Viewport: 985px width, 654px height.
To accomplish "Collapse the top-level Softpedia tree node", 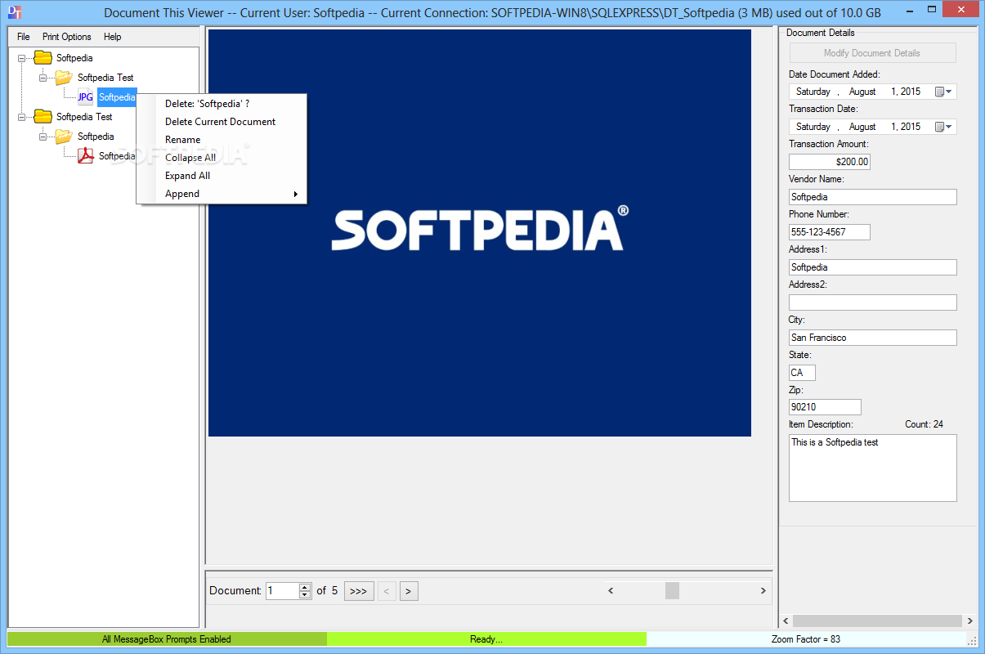I will tap(22, 58).
